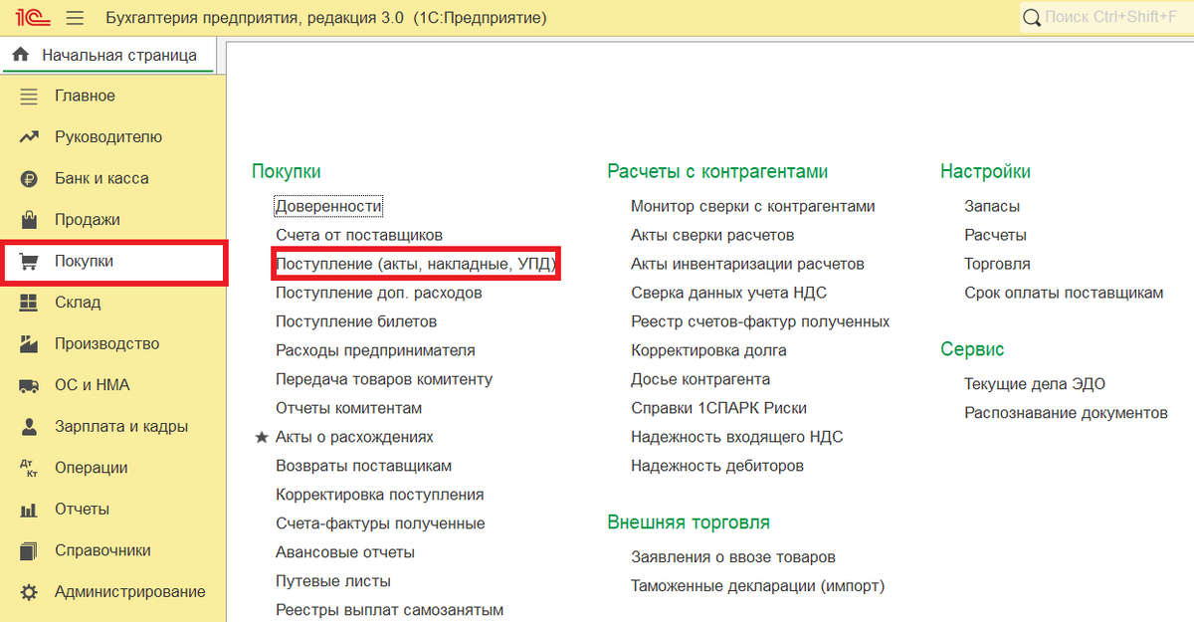Open Поступление билетов
Image resolution: width=1194 pixels, height=622 pixels.
tap(356, 322)
